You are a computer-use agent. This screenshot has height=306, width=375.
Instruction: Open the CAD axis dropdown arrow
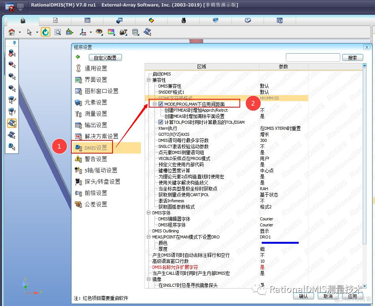pyautogui.click(x=91, y=32)
